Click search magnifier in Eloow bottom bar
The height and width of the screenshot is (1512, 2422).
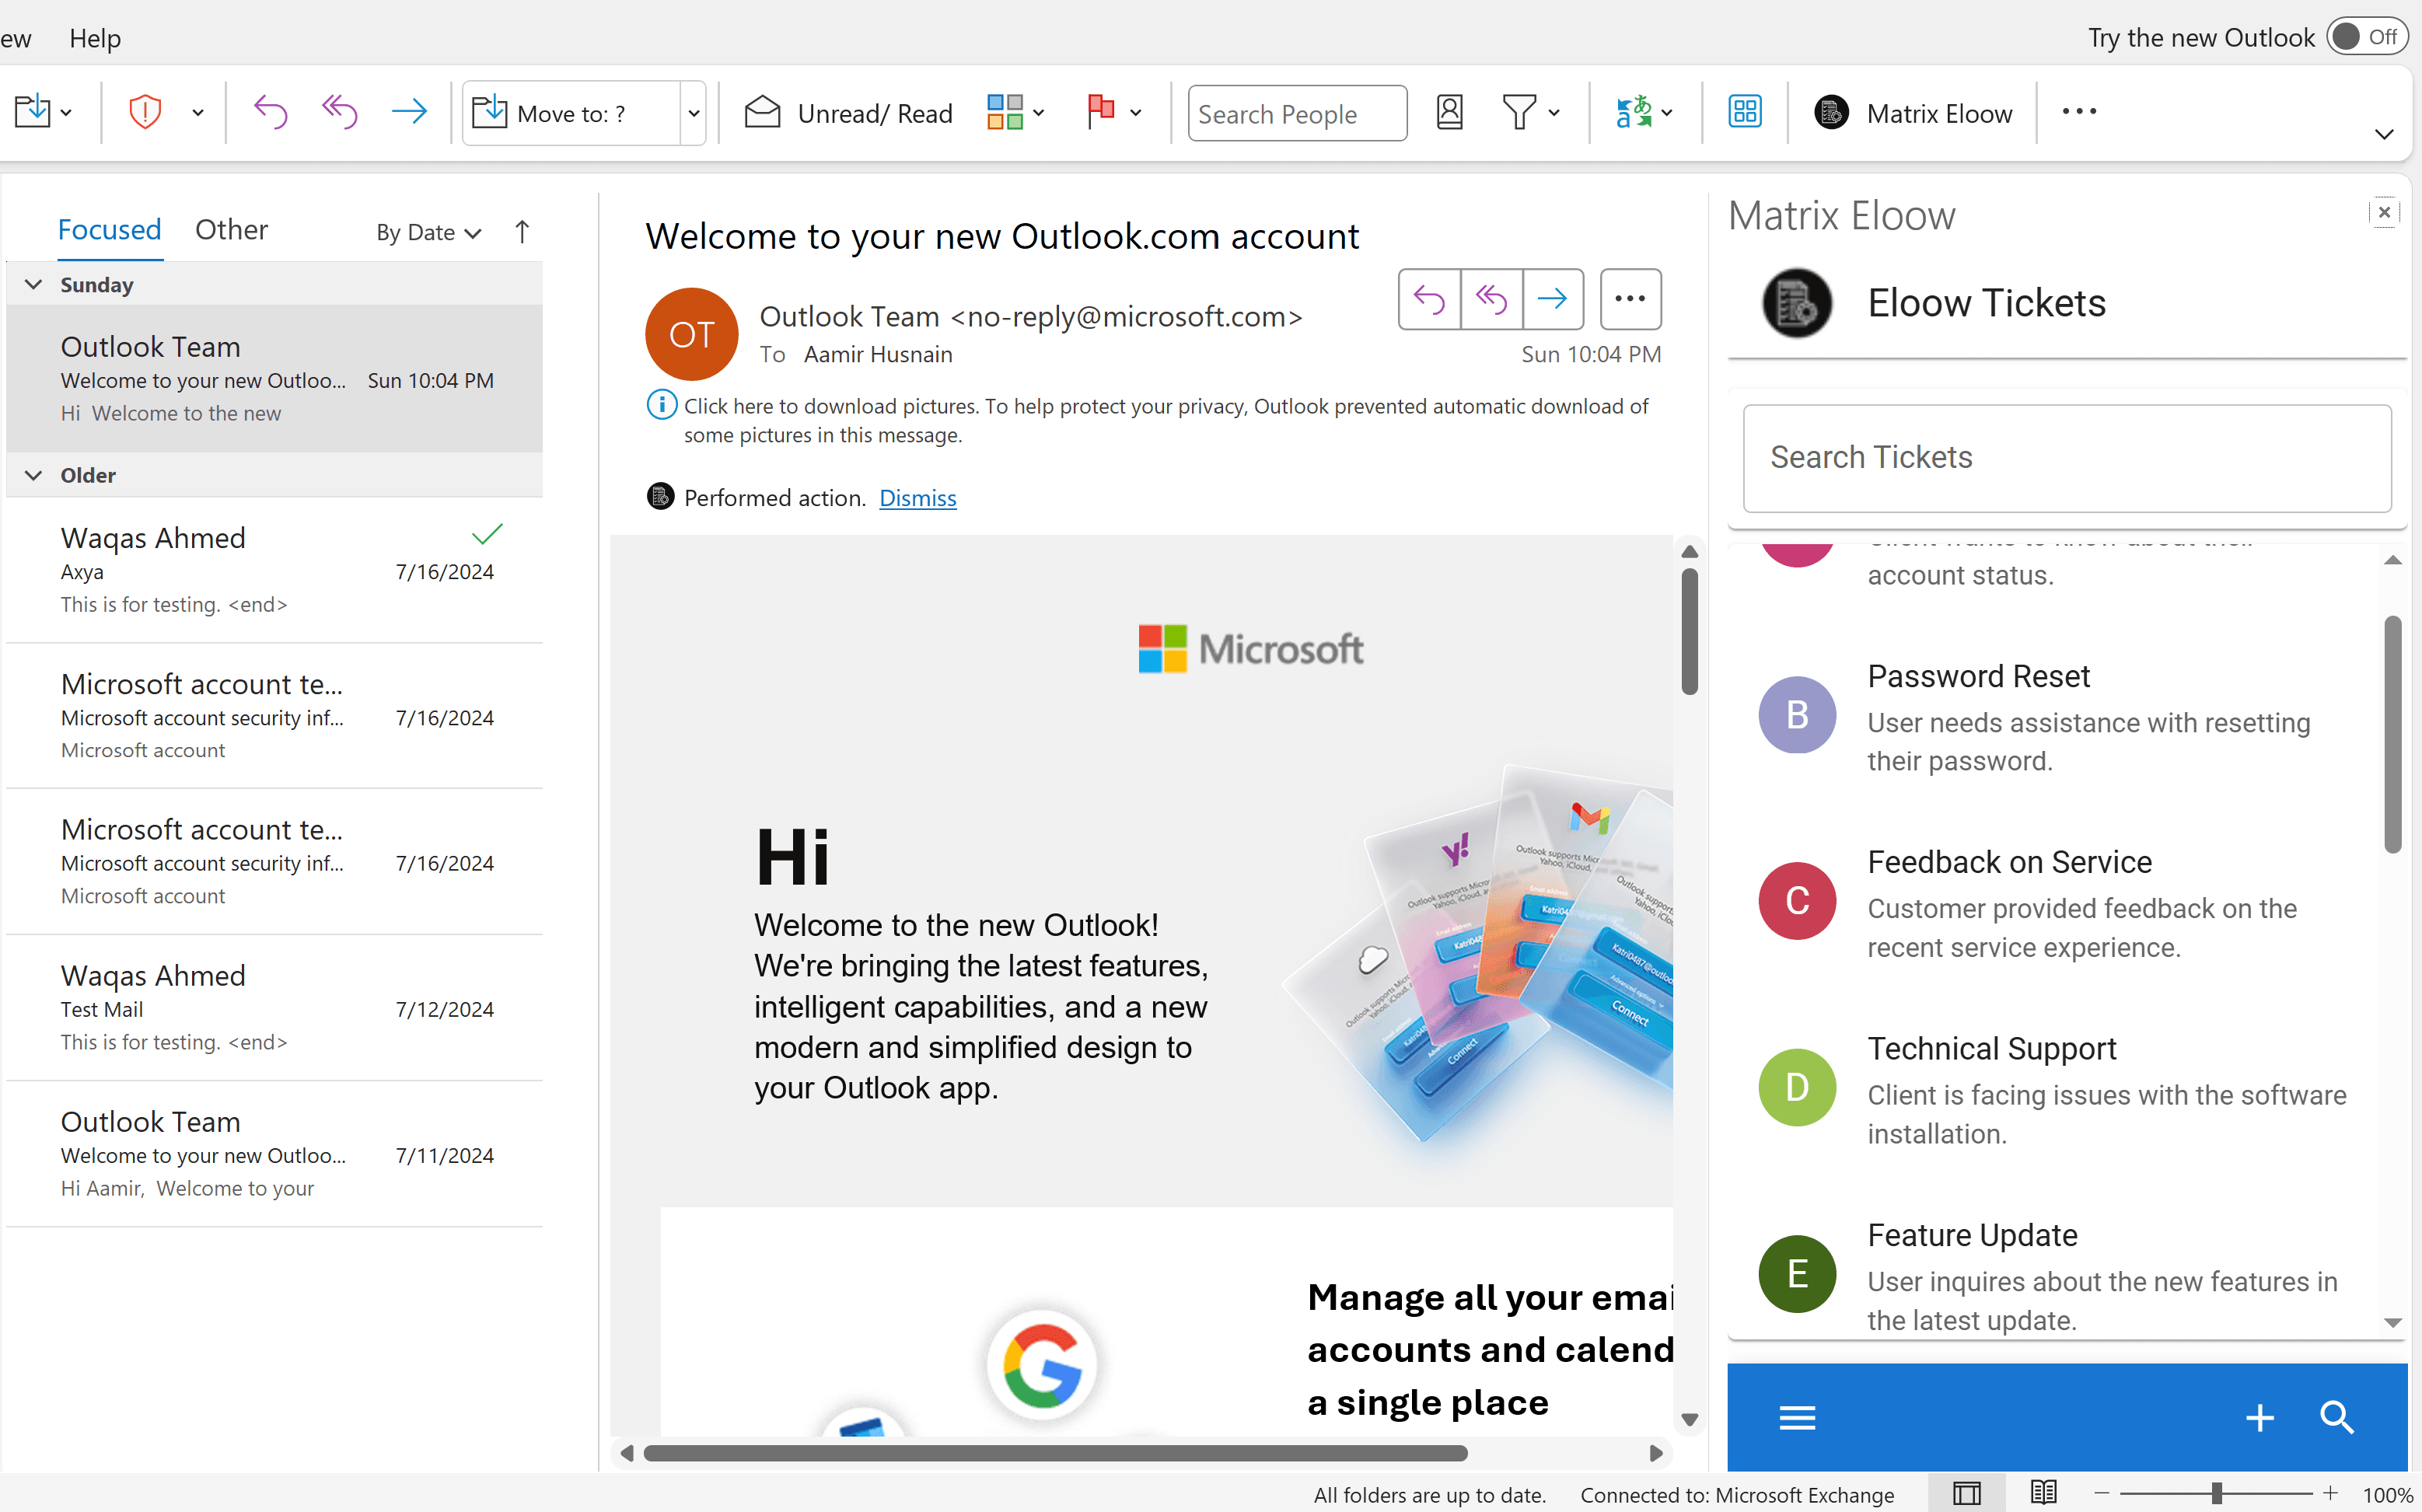point(2337,1417)
